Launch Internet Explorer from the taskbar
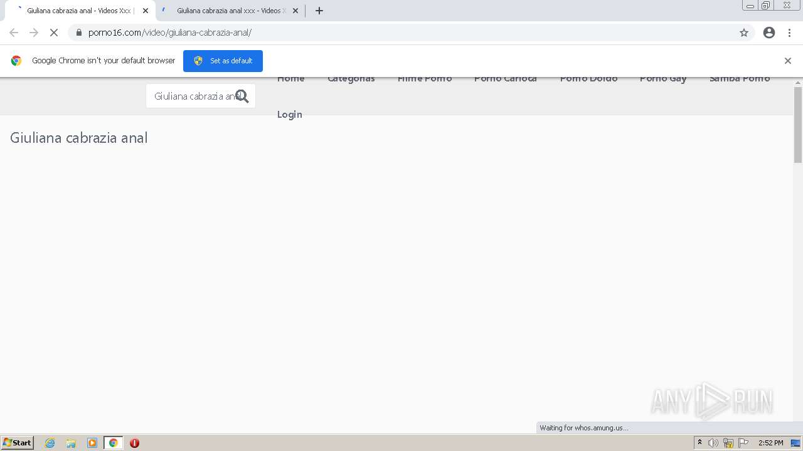The image size is (803, 451). (50, 443)
